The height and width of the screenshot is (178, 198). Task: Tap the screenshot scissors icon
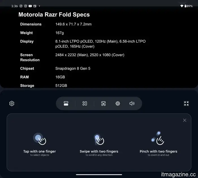pos(104,104)
